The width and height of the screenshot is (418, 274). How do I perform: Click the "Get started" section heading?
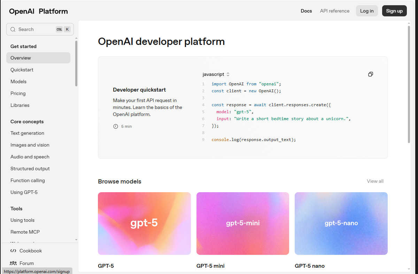23,46
